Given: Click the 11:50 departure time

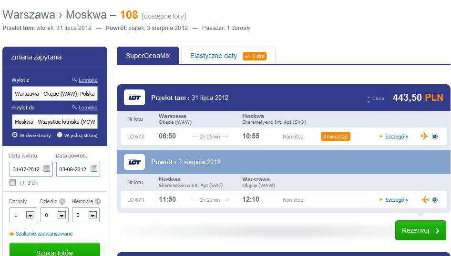Looking at the screenshot, I should [x=167, y=199].
